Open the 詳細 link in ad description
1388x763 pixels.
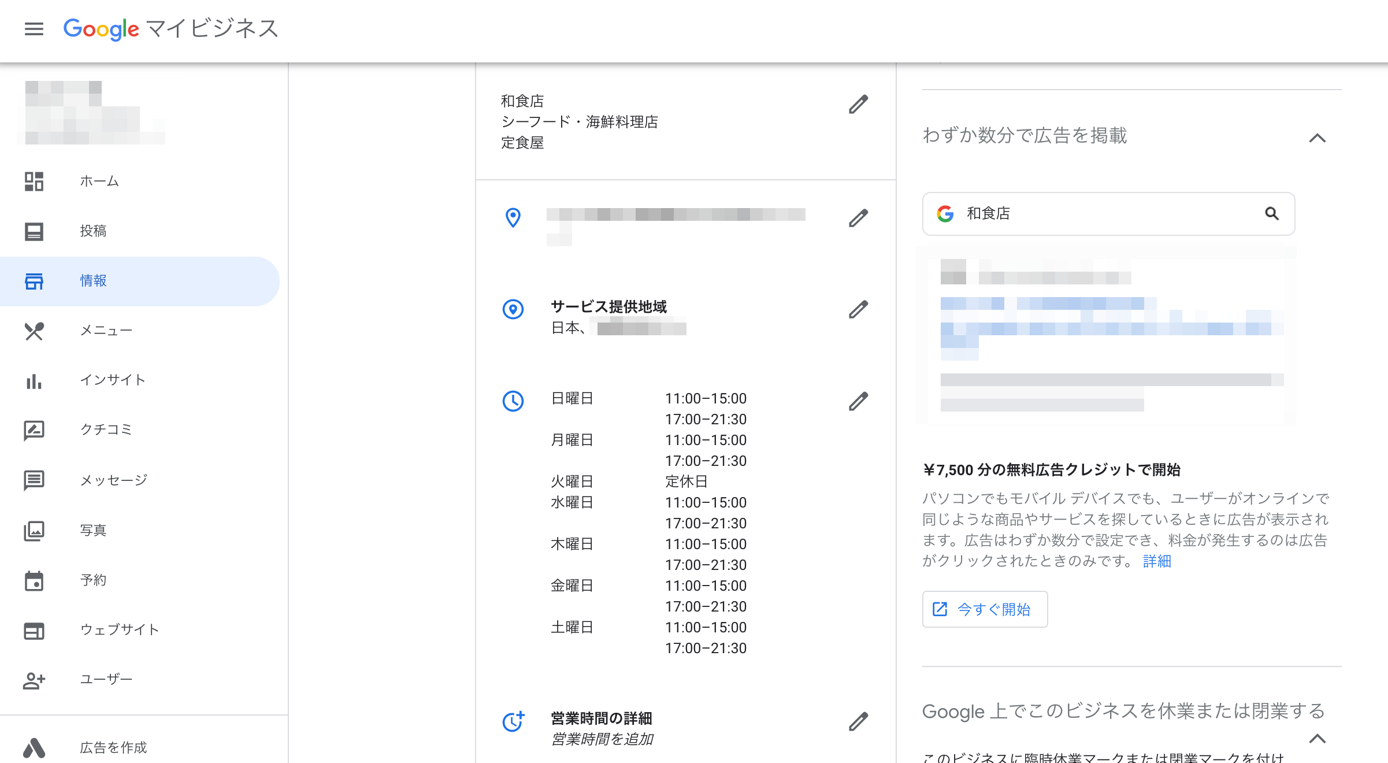(1157, 561)
